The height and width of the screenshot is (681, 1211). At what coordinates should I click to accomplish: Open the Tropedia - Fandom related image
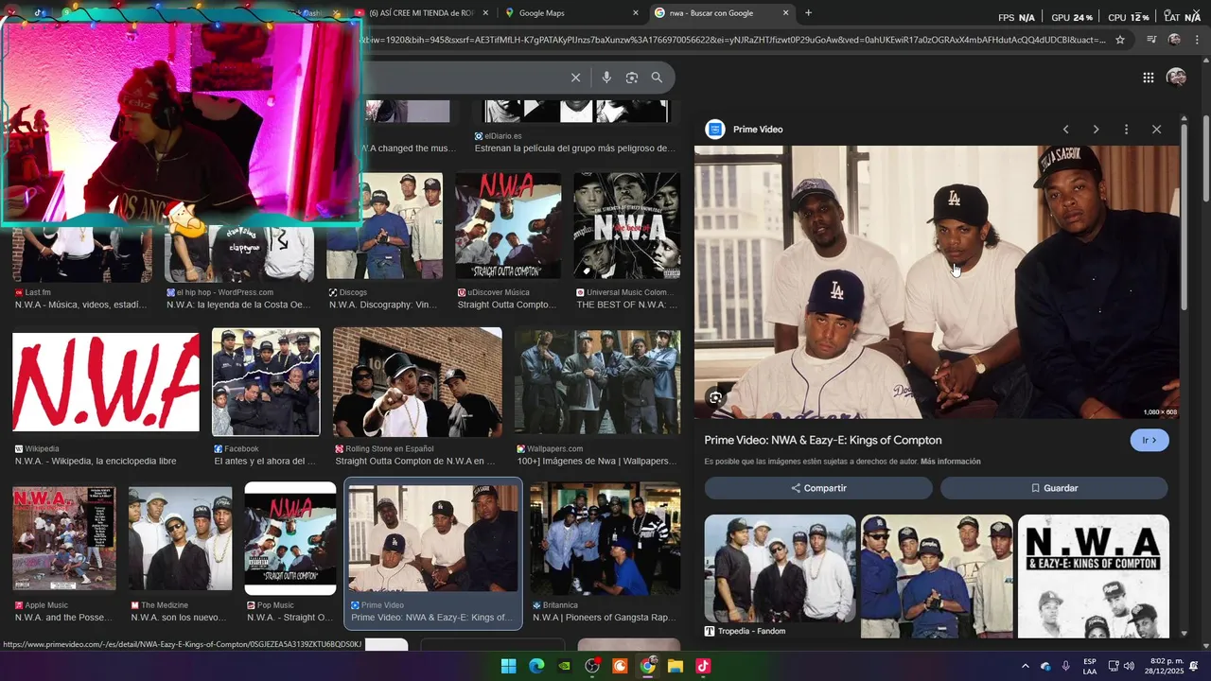click(780, 568)
